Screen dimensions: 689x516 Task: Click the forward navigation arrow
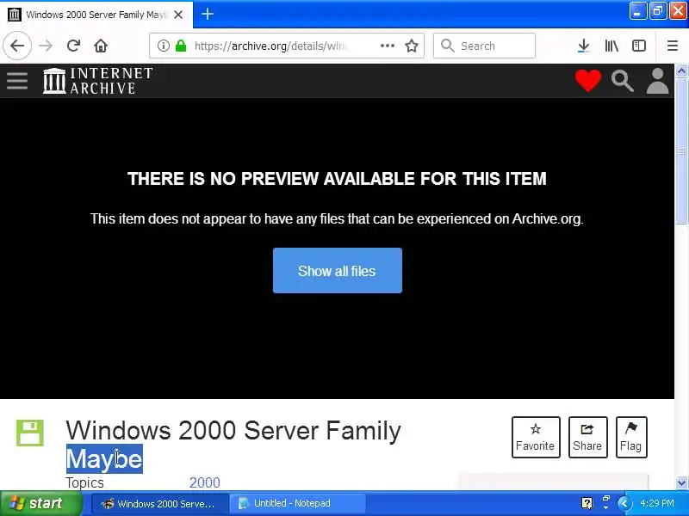46,46
